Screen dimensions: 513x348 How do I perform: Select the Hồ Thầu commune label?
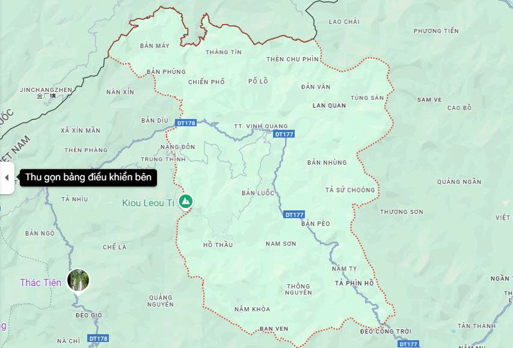(218, 245)
